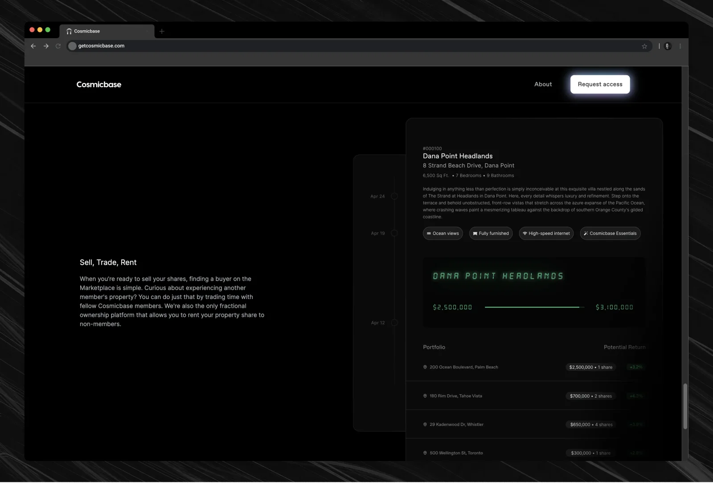Click the location pin for 29 Kadenwood Dr
The image size is (713, 485).
tap(425, 425)
